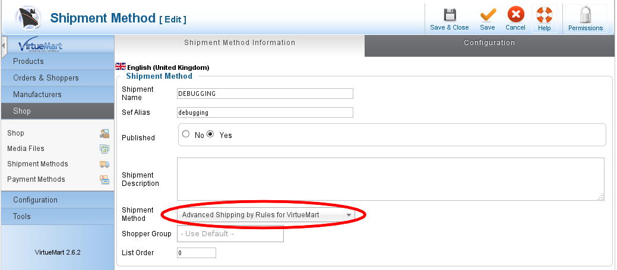Open Permissions using the padlock icon
The height and width of the screenshot is (270, 617).
point(585,15)
